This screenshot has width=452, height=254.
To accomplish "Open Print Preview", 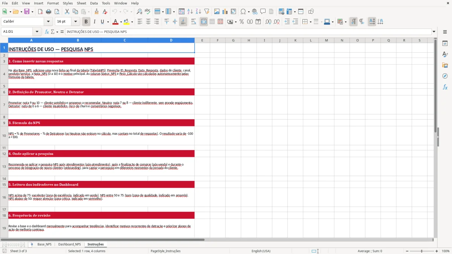I will tap(57, 12).
